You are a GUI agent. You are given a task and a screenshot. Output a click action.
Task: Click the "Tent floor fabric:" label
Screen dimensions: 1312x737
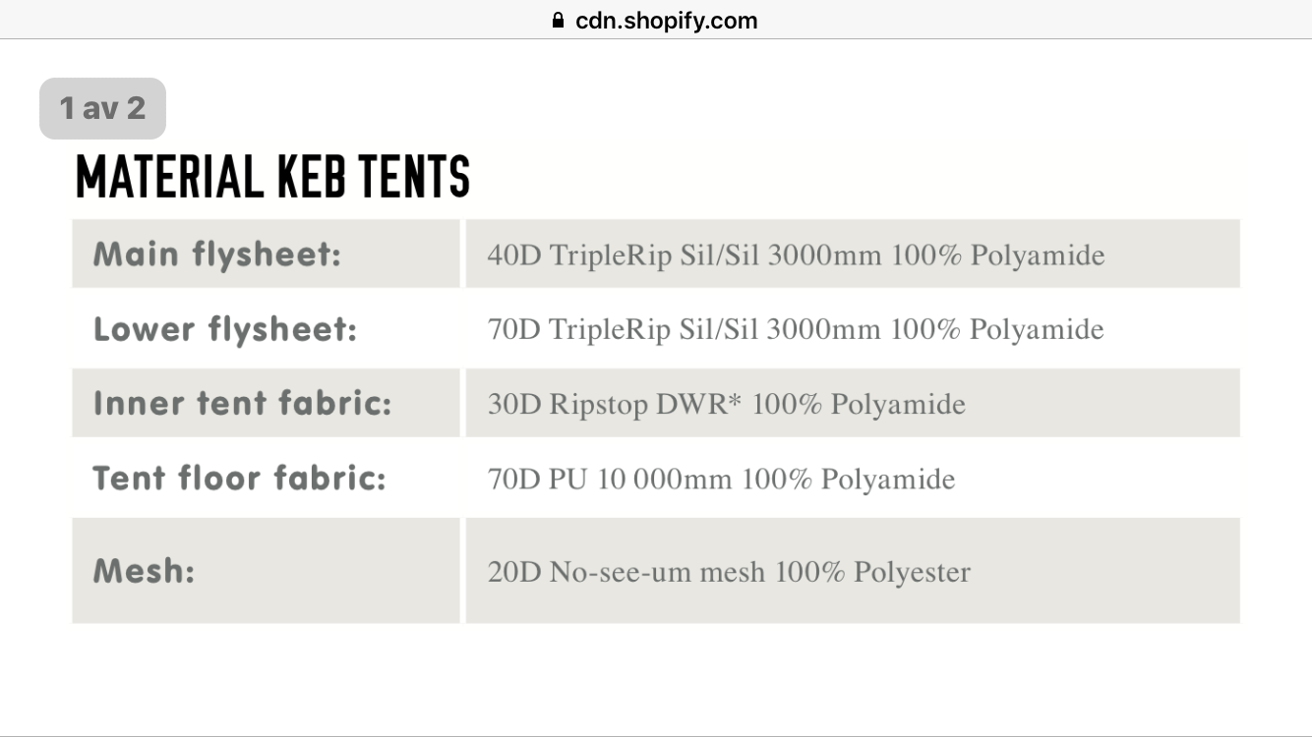pyautogui.click(x=239, y=479)
